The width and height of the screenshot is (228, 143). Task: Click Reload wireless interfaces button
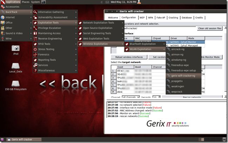click(129, 57)
